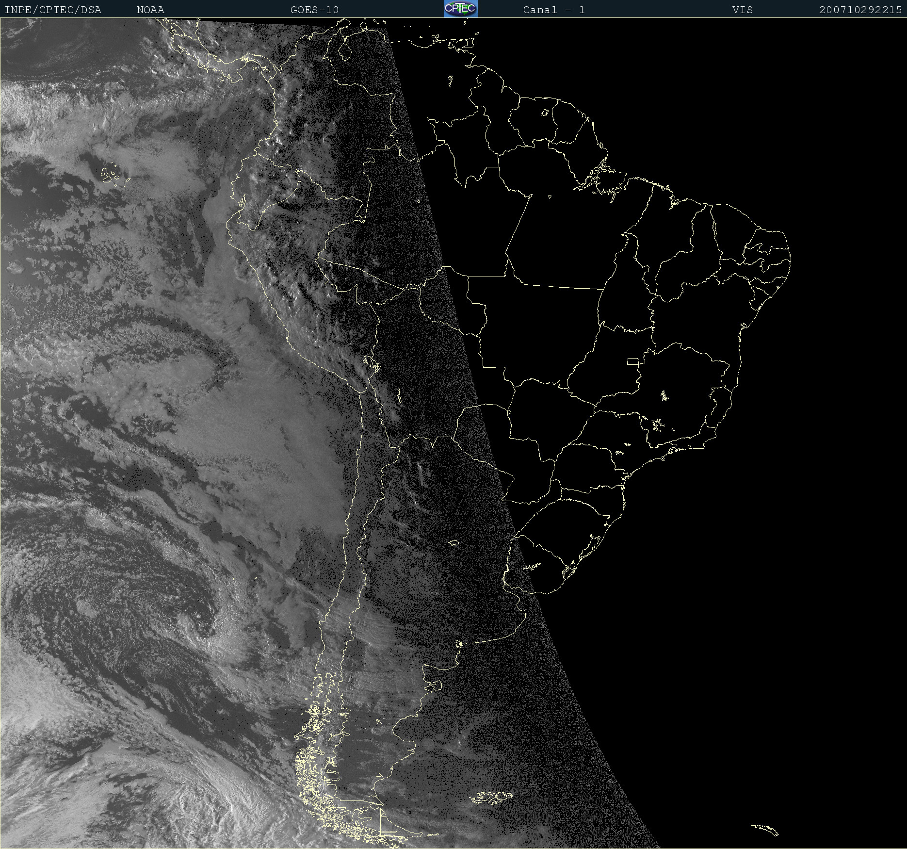Image resolution: width=907 pixels, height=849 pixels.
Task: Select the INPE/CPTEC/DSA header text
Action: click(x=53, y=10)
